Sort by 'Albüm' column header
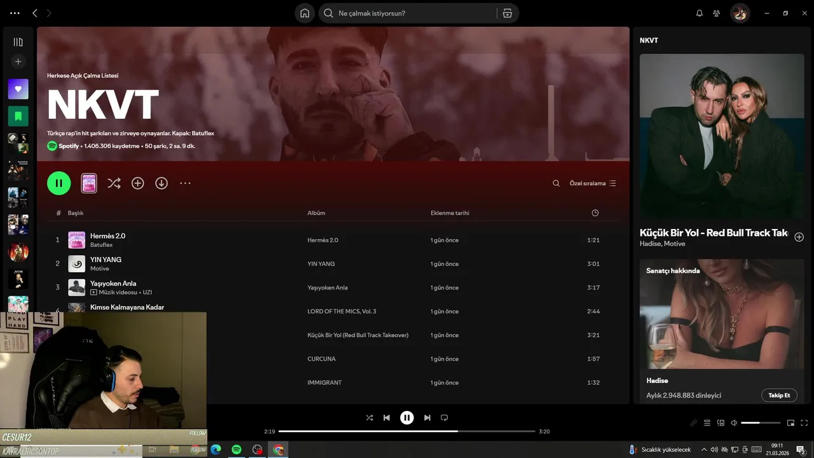The width and height of the screenshot is (814, 458). [316, 213]
